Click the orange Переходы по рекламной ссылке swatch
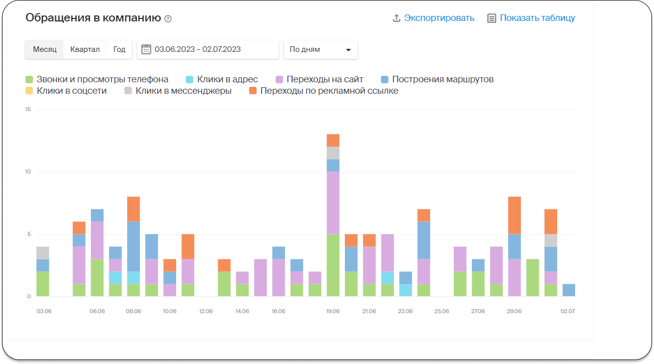654x364 pixels. click(253, 91)
